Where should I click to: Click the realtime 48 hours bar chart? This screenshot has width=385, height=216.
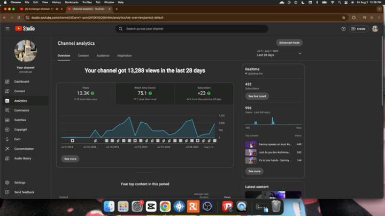coord(273,121)
